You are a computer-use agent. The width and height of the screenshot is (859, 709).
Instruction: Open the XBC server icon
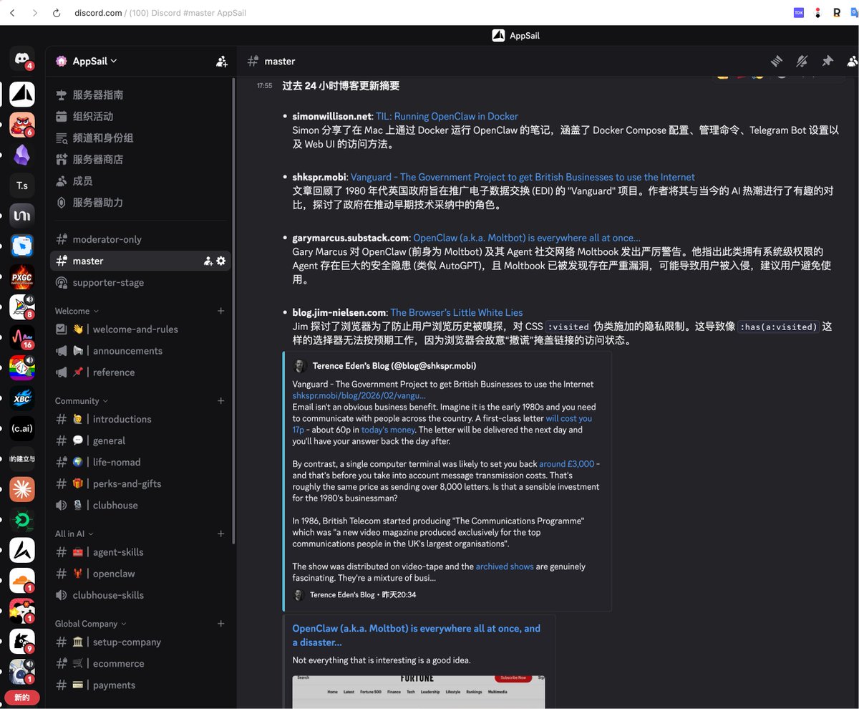point(22,398)
